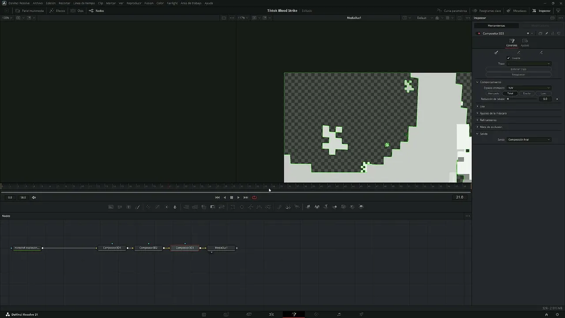This screenshot has height=318, width=565.
Task: Switch to the Ajustes tab
Action: [525, 43]
